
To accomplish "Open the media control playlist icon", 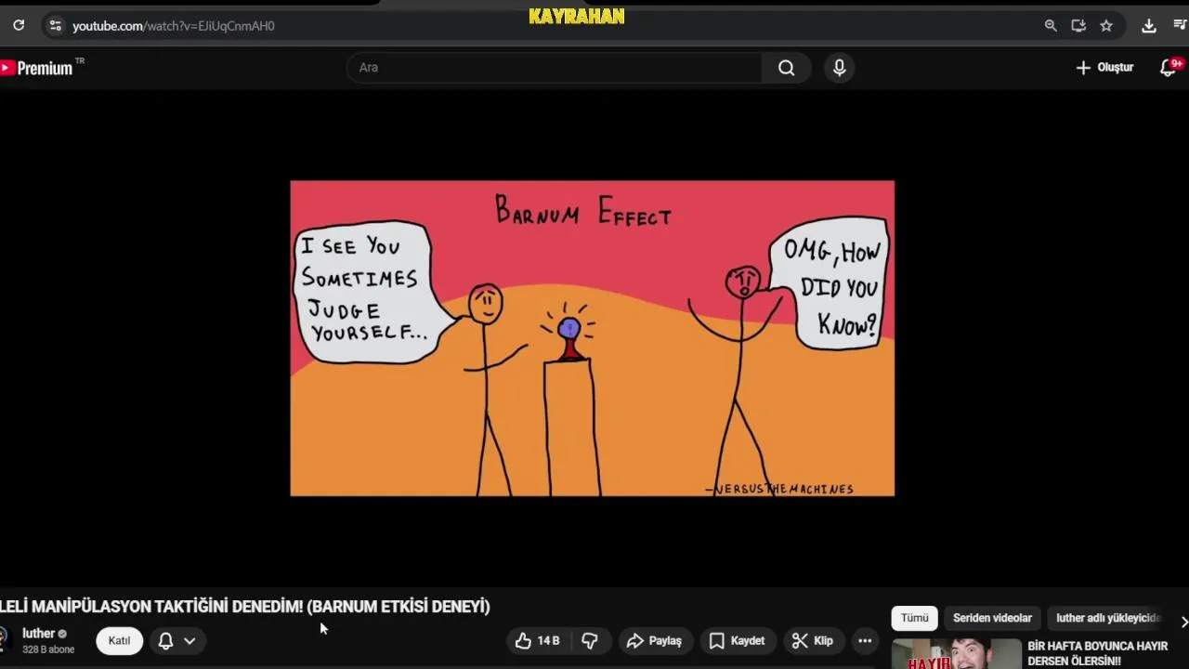I will click(x=1180, y=26).
